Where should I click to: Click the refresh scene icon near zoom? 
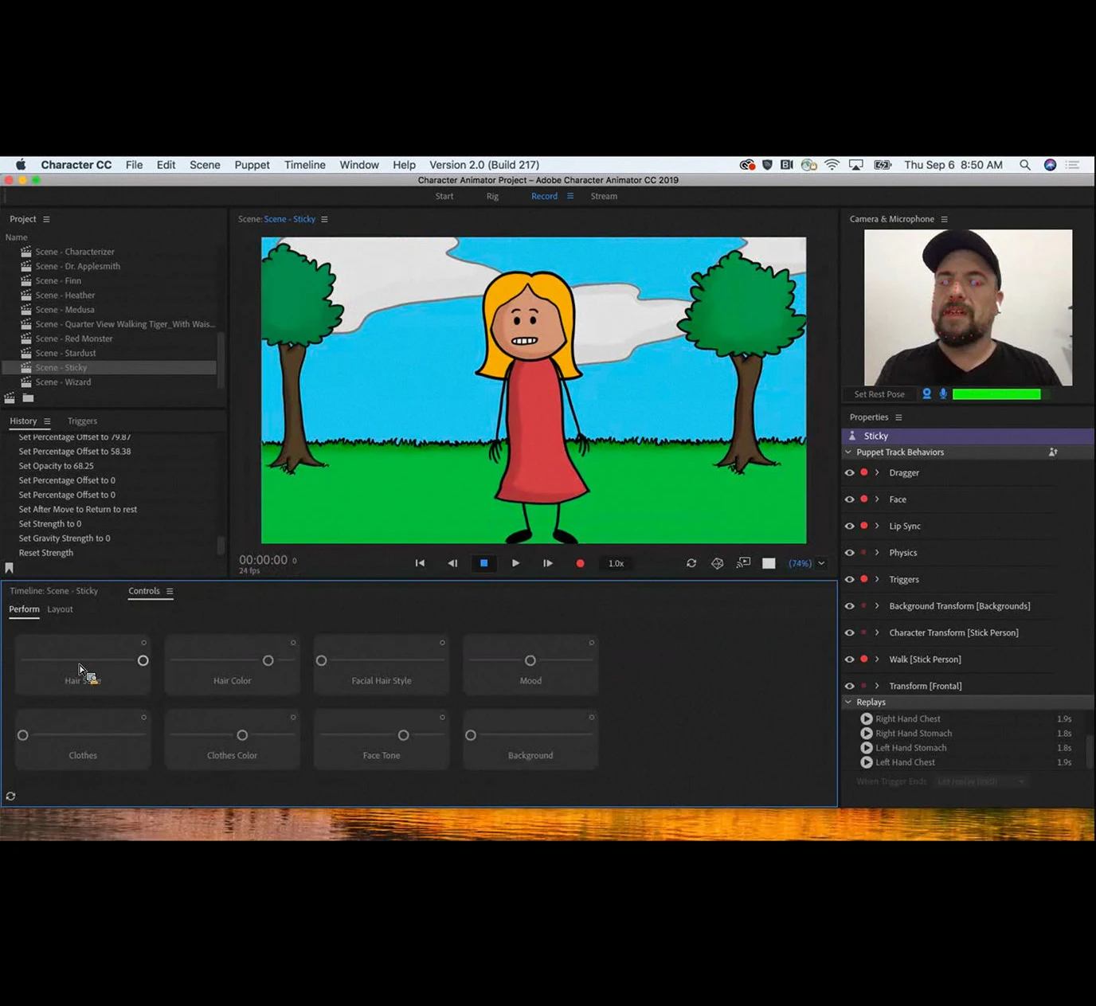pos(691,563)
